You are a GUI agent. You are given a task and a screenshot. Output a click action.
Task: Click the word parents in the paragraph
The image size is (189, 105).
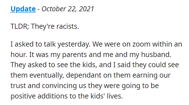point(74,55)
